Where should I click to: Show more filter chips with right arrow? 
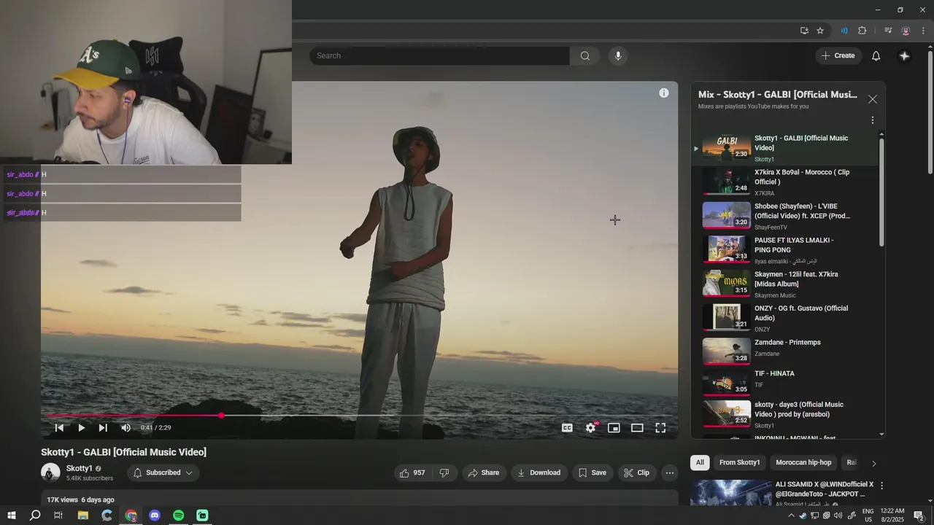pyautogui.click(x=873, y=463)
